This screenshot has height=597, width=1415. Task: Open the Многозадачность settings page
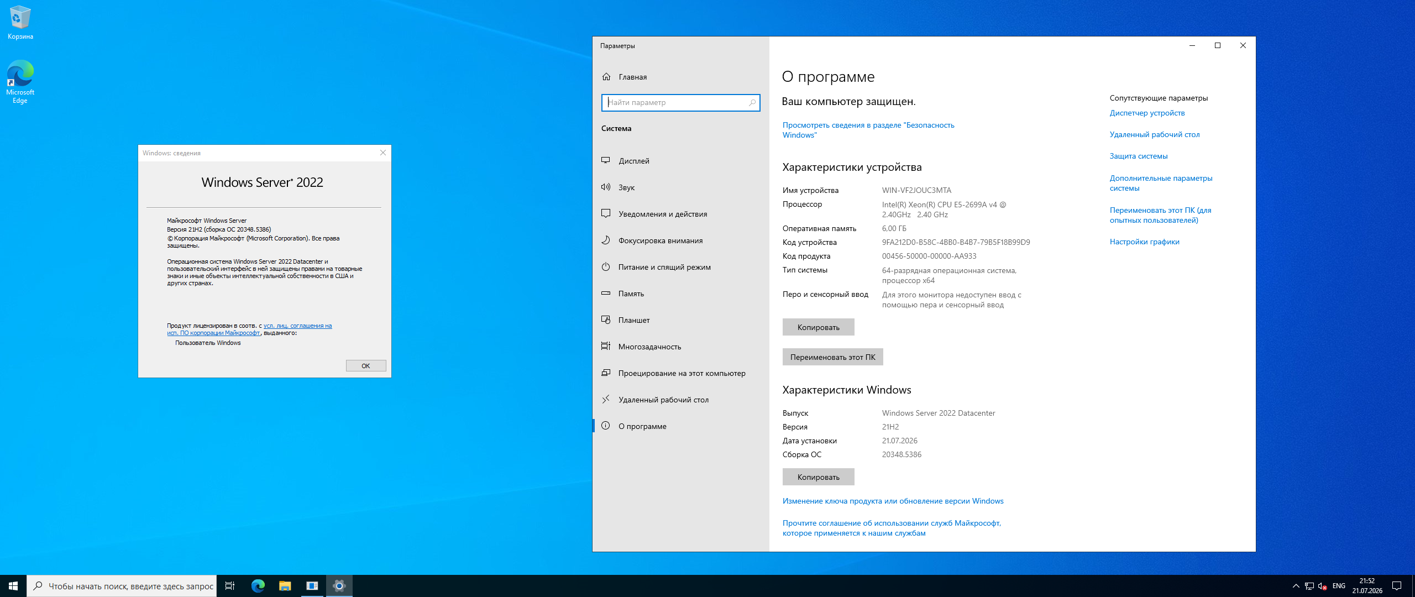[x=680, y=347]
